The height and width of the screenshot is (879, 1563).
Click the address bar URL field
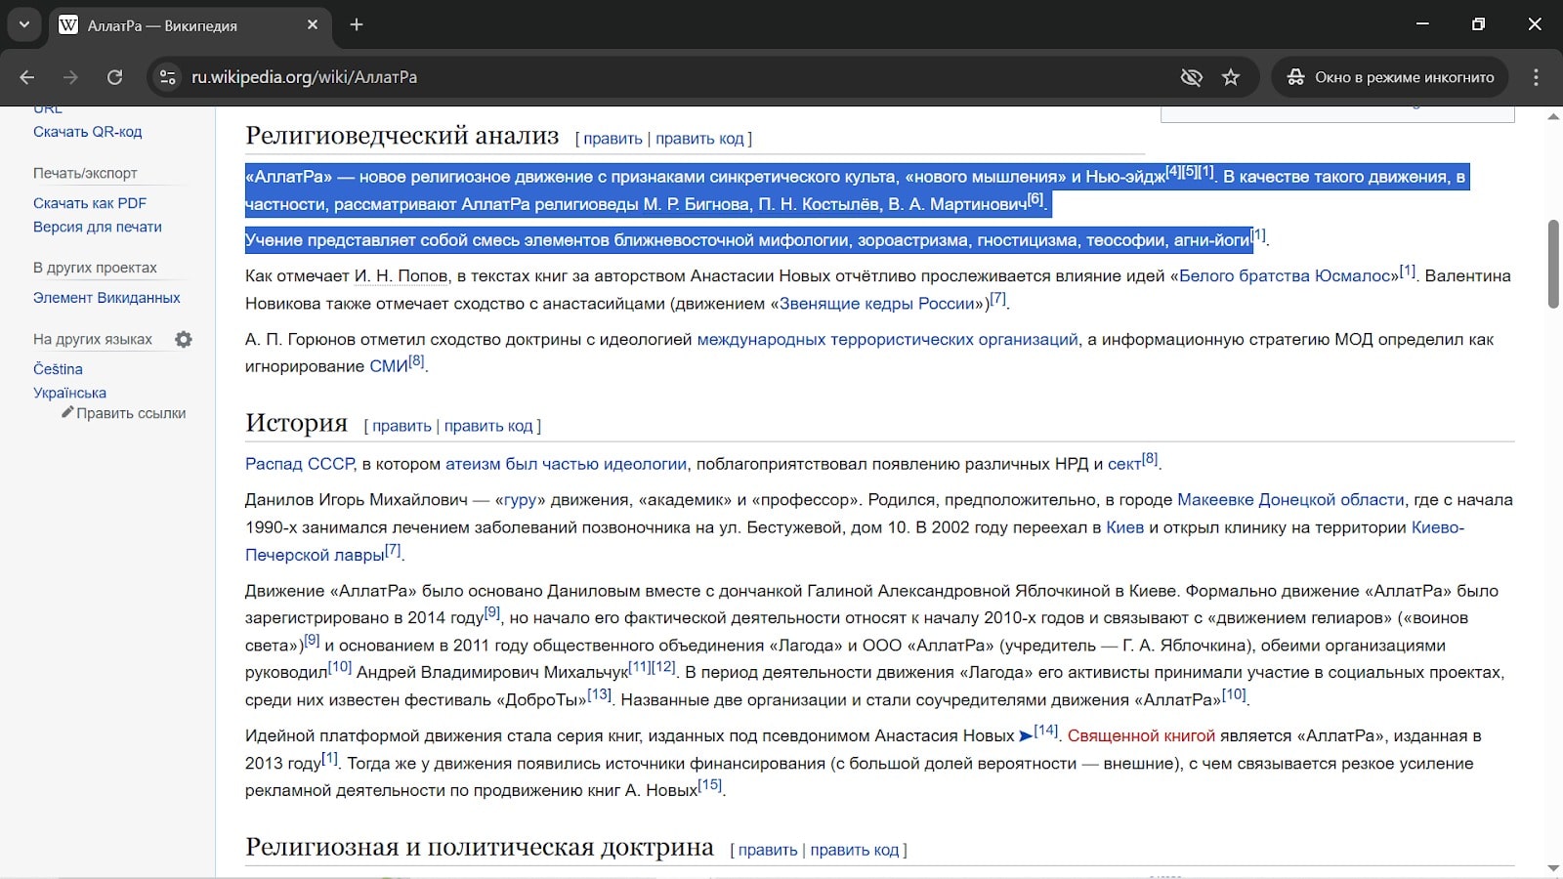[664, 77]
